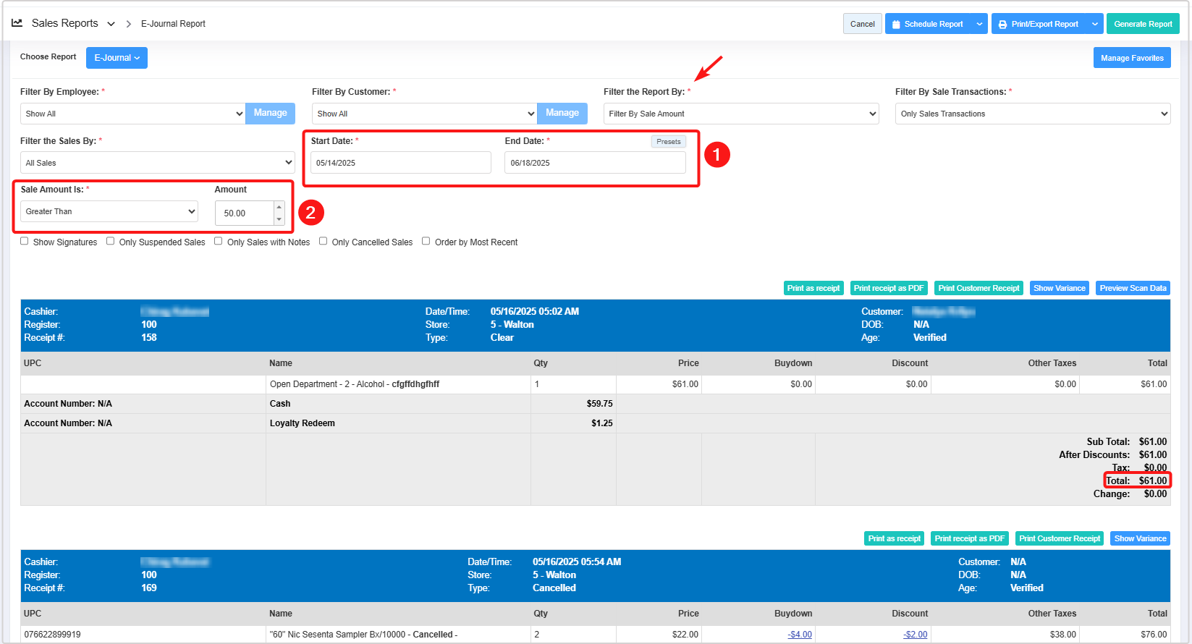Image resolution: width=1192 pixels, height=644 pixels.
Task: Decrease the Amount using the down stepper
Action: coord(279,219)
